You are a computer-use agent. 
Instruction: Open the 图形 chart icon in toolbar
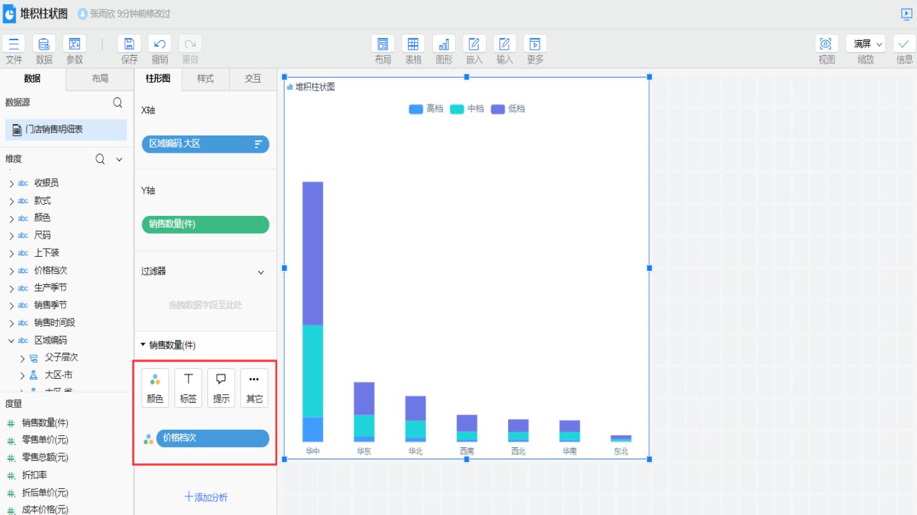pyautogui.click(x=444, y=44)
